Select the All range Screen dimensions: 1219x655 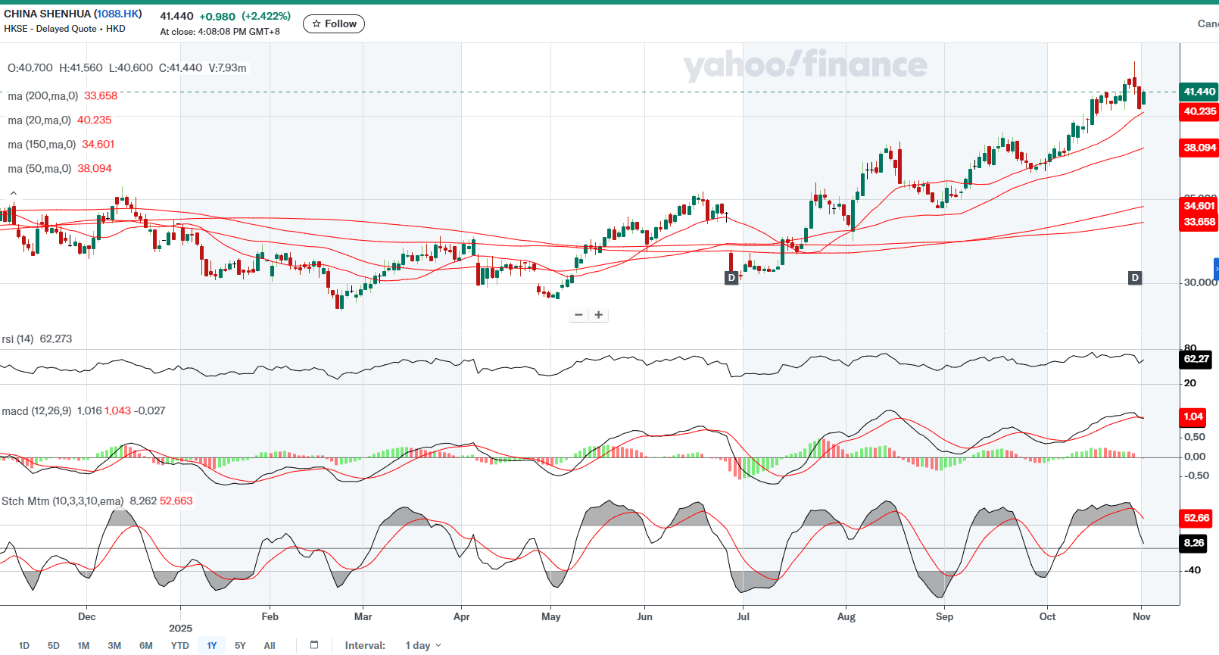[270, 646]
